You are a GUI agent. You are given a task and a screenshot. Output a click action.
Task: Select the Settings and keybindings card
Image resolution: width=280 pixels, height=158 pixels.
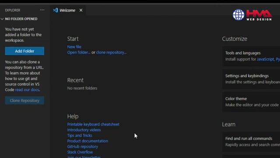coord(251,79)
